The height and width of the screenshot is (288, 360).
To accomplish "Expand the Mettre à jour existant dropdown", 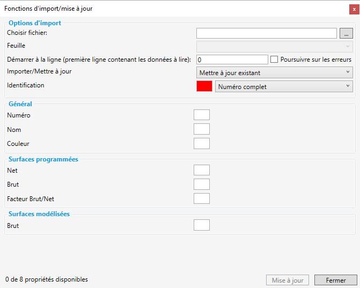I will (x=275, y=72).
